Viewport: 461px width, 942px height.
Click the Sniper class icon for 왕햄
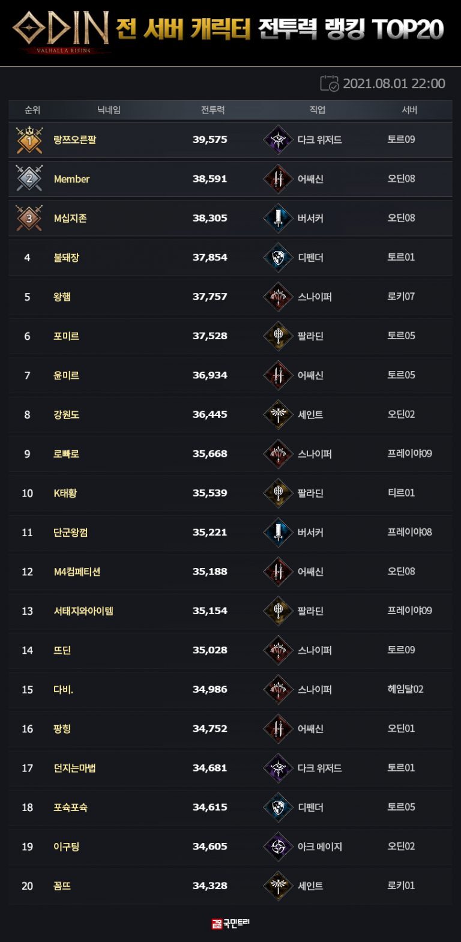click(x=278, y=297)
